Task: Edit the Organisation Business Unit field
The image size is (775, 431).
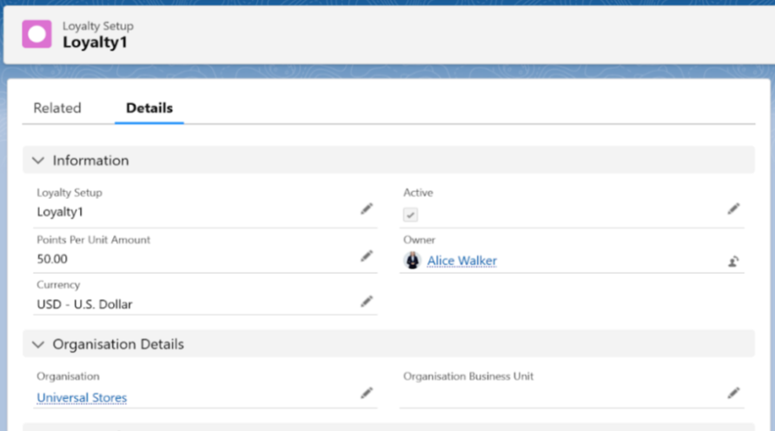Action: pyautogui.click(x=733, y=394)
